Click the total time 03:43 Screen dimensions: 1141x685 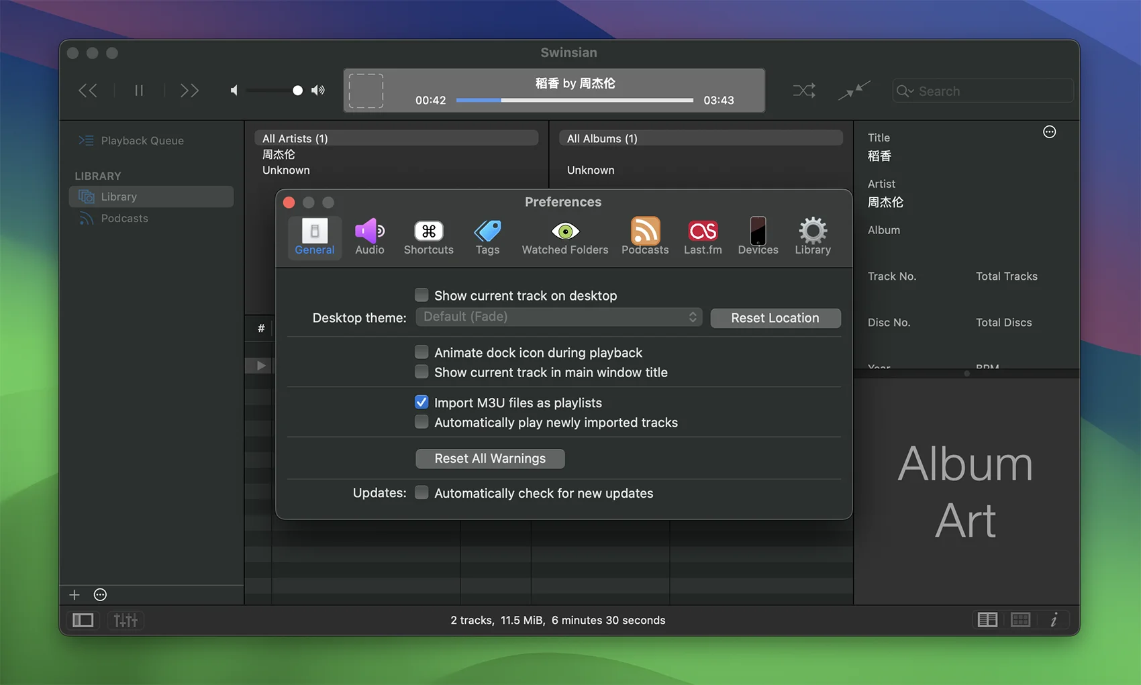tap(718, 101)
